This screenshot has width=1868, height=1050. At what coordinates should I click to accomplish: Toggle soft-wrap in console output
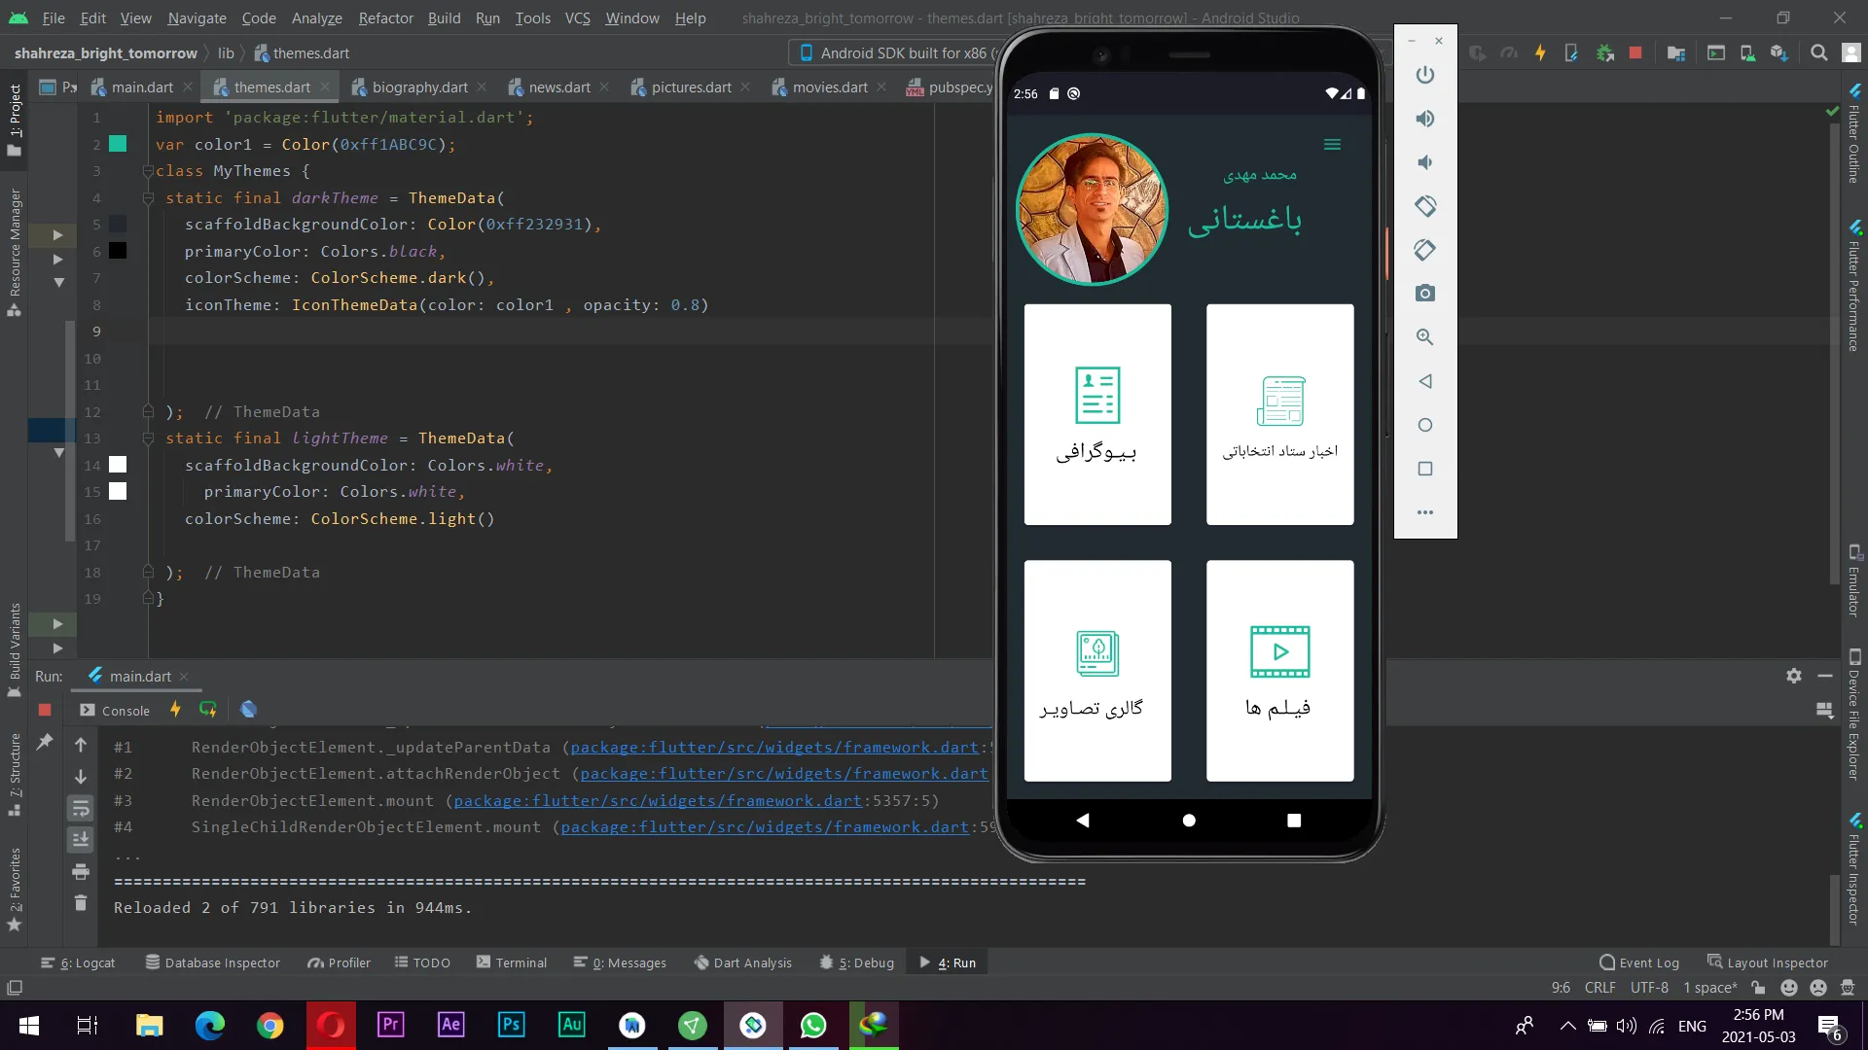coord(81,808)
